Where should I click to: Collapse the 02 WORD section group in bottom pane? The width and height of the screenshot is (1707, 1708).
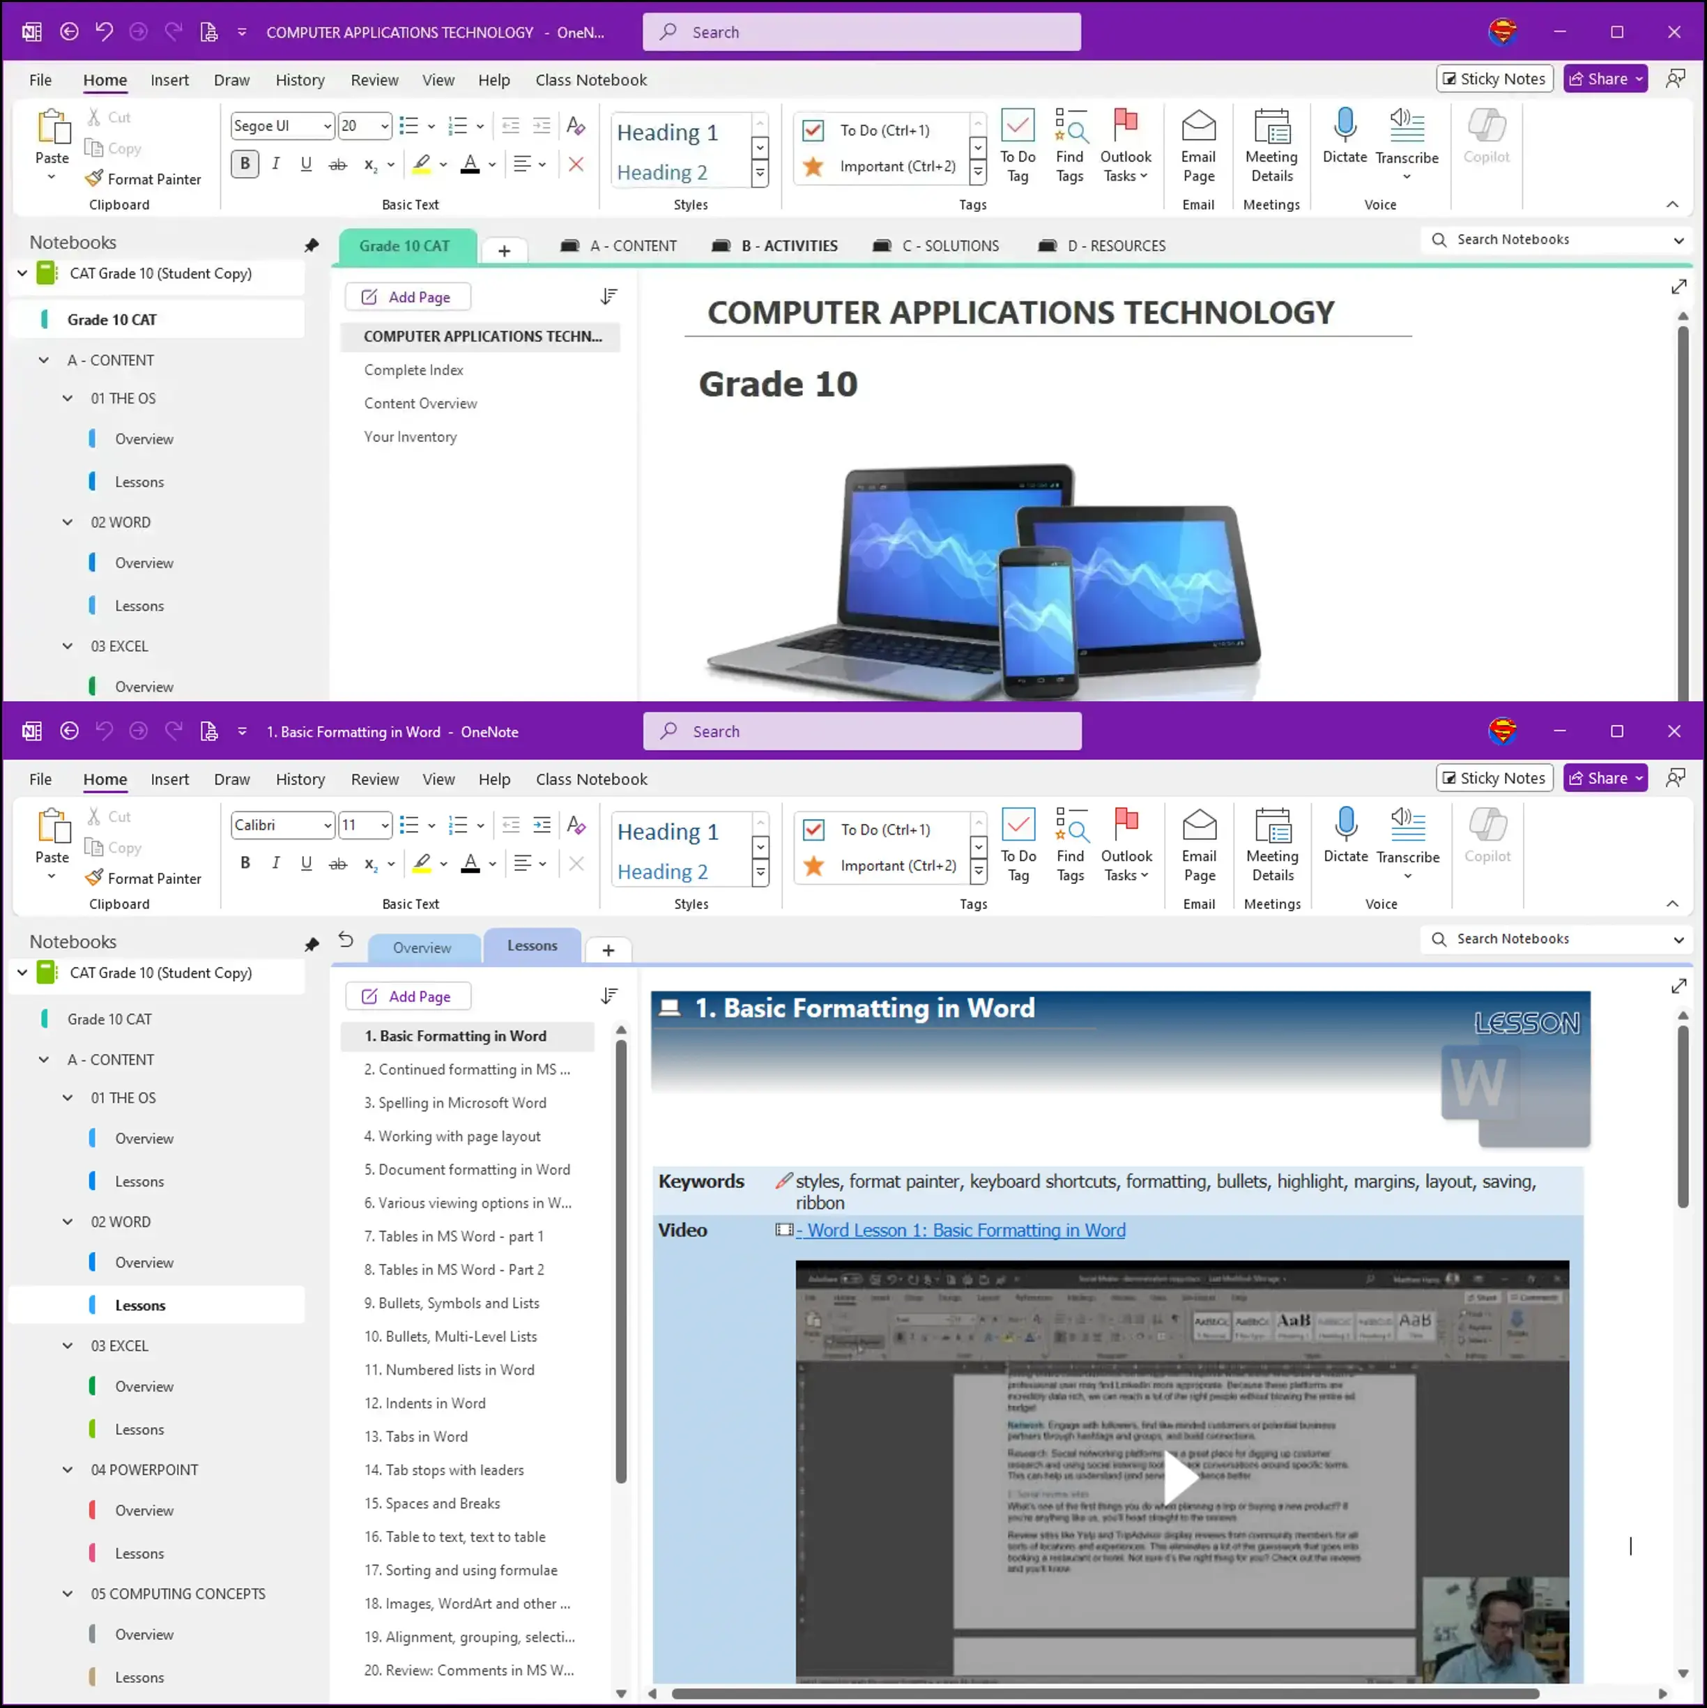67,1222
